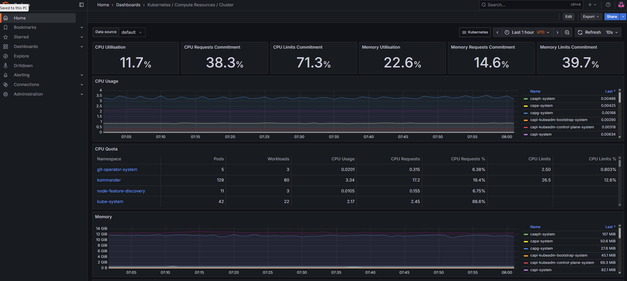Select Connections in the sidebar menu

26,85
